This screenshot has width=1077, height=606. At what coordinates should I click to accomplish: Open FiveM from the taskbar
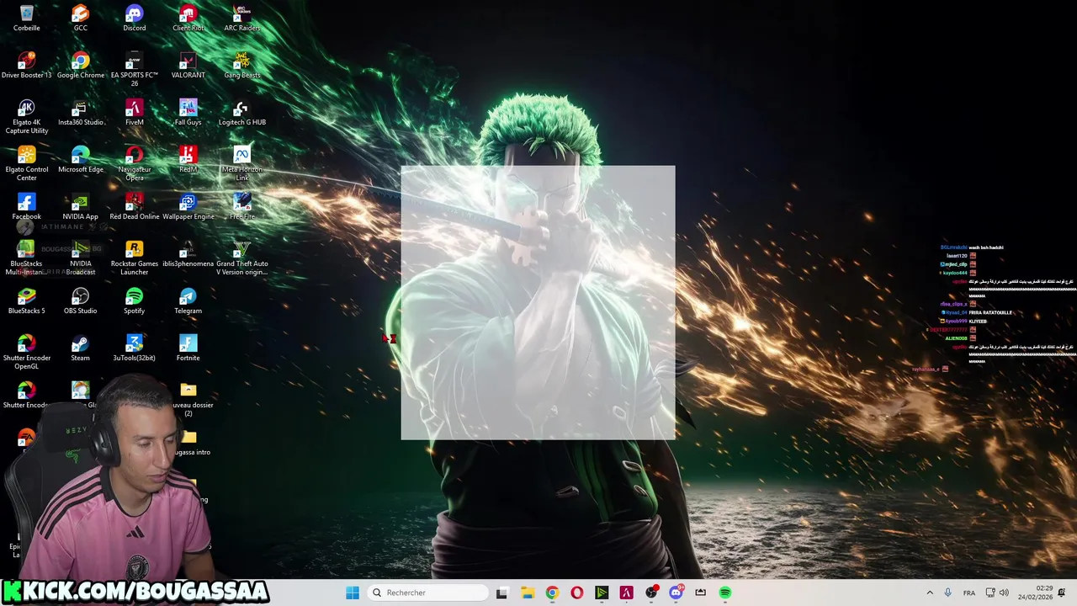(627, 593)
